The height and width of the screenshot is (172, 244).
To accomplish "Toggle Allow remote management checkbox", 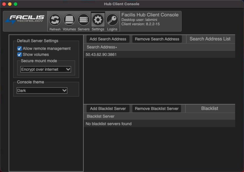I will (x=19, y=48).
